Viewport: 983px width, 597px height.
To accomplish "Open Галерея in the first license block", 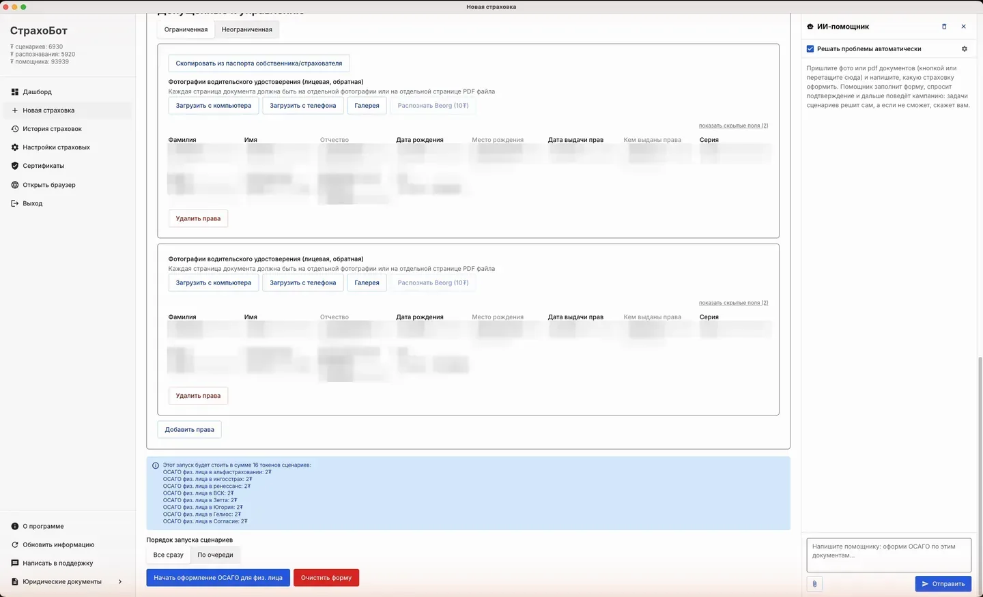I will (x=367, y=106).
